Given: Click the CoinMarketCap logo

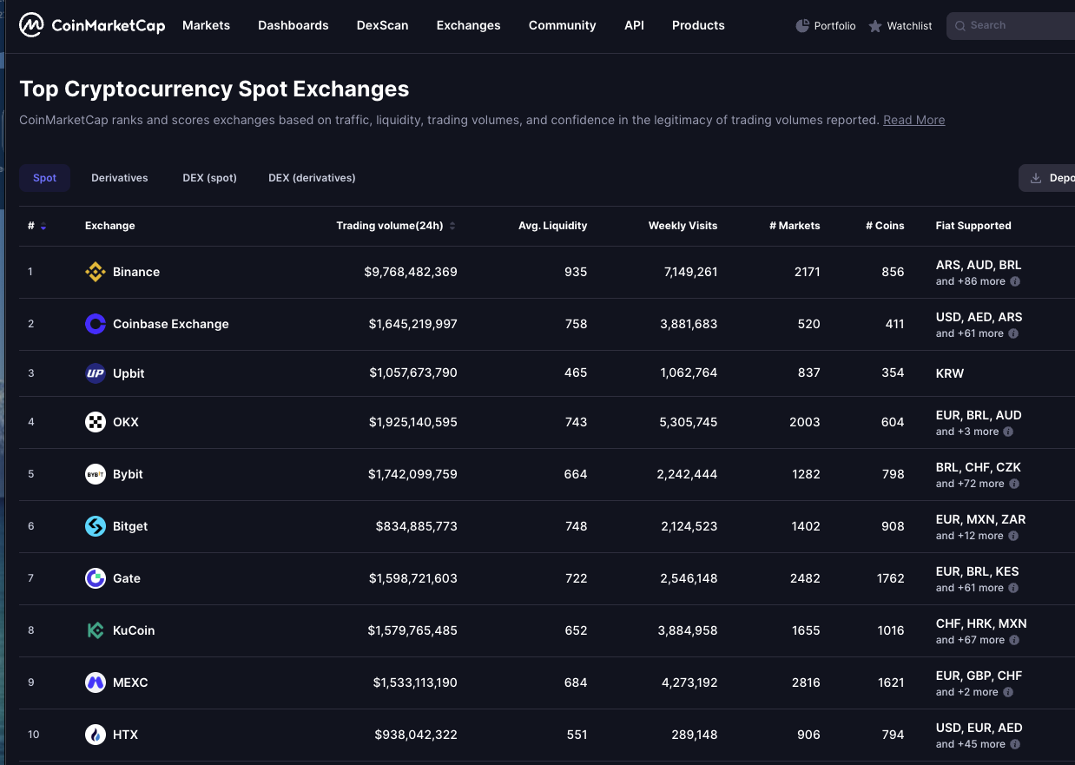Looking at the screenshot, I should coord(92,25).
